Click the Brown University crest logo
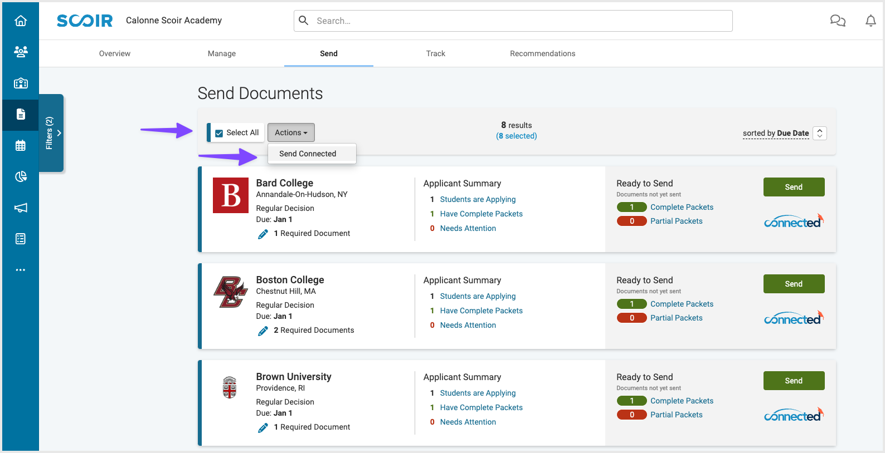 230,387
